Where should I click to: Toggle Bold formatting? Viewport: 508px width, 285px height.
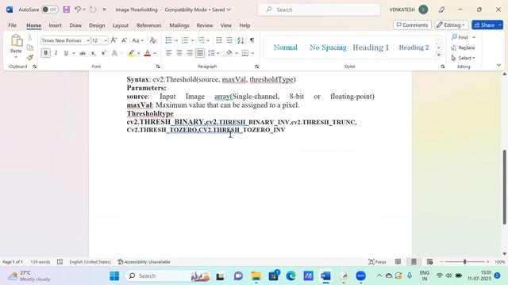pos(46,53)
